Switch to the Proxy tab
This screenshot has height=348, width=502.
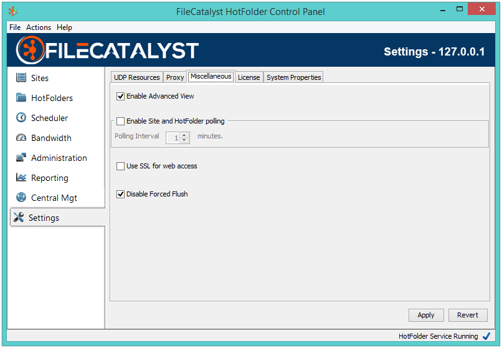pyautogui.click(x=175, y=77)
